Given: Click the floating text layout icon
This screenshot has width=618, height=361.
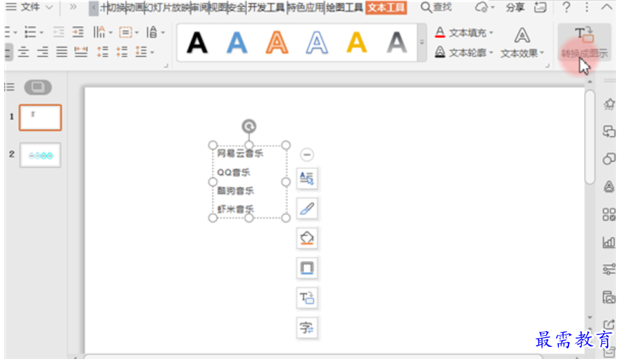Looking at the screenshot, I should pos(307,178).
